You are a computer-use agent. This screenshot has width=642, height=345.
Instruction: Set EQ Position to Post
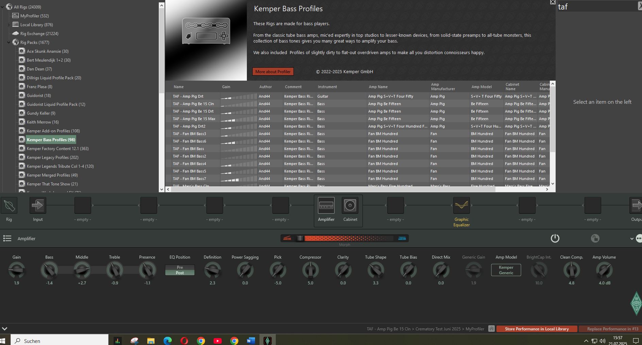coord(180,273)
